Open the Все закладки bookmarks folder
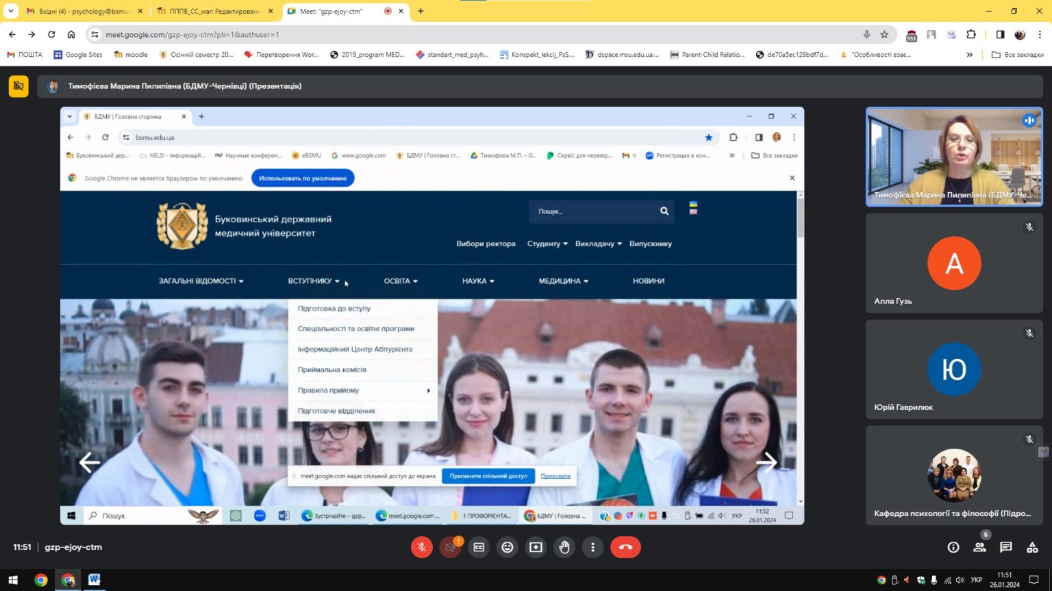The image size is (1052, 591). pyautogui.click(x=1018, y=55)
